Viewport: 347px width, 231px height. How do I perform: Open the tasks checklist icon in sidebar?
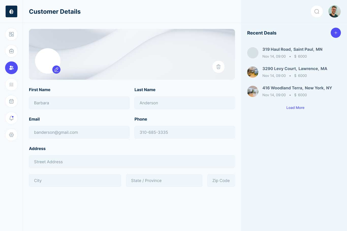point(11,85)
